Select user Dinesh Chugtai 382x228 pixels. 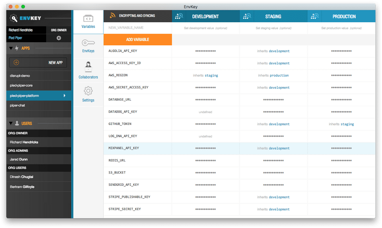[x=39, y=177]
